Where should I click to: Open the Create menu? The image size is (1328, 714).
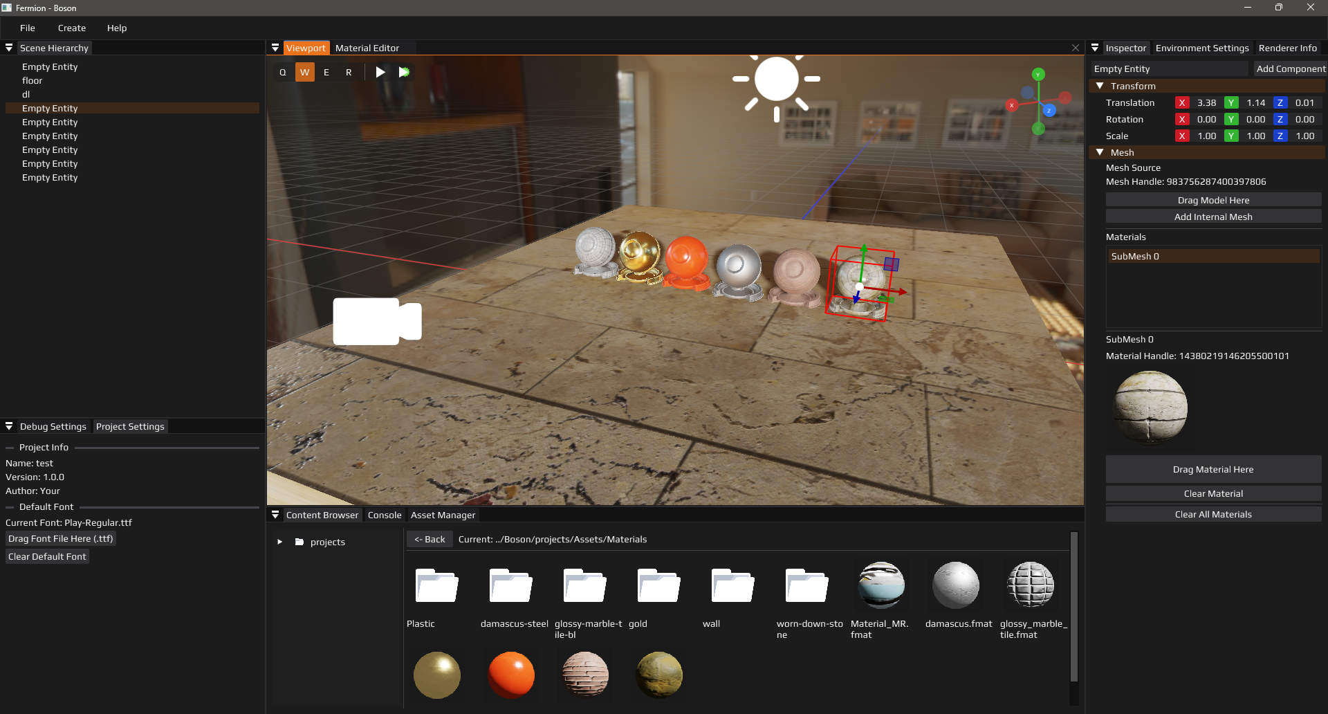(x=72, y=28)
